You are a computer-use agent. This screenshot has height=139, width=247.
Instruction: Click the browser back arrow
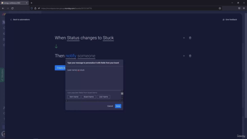(x=3, y=8)
